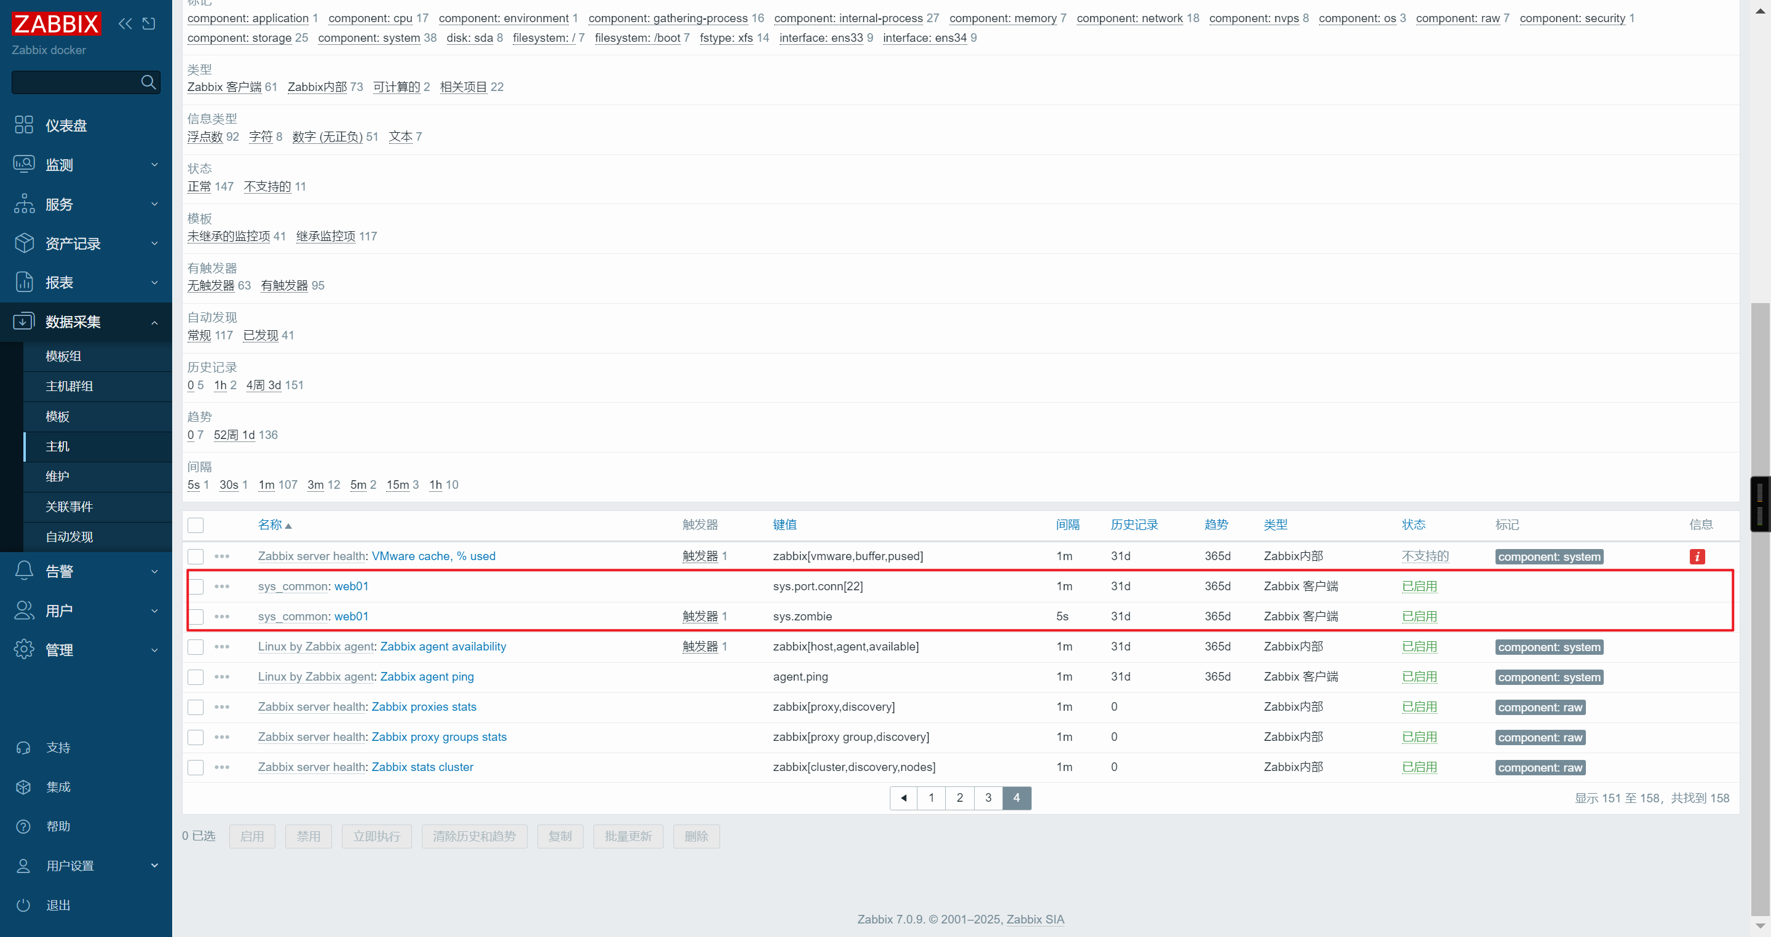The width and height of the screenshot is (1771, 937).
Task: Expand the 用户设置 menu chevron
Action: tap(154, 866)
